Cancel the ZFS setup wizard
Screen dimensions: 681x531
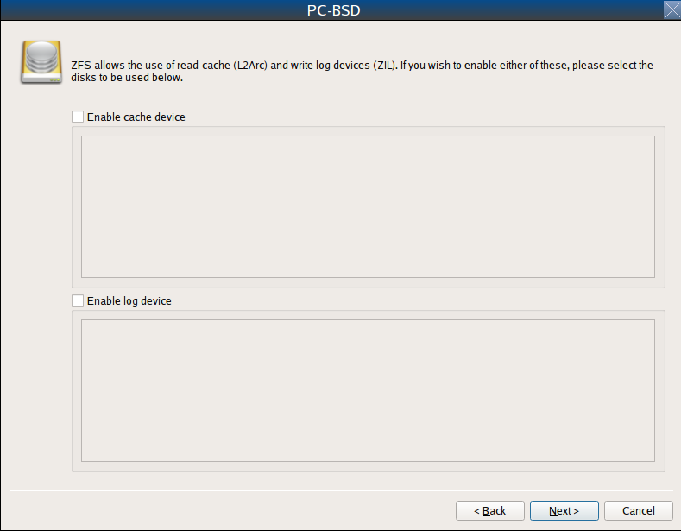click(639, 510)
